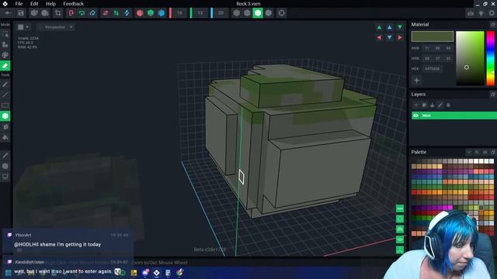Open the Windows Start button in taskbar
Image resolution: width=497 pixels, height=279 pixels.
pyautogui.click(x=9, y=273)
